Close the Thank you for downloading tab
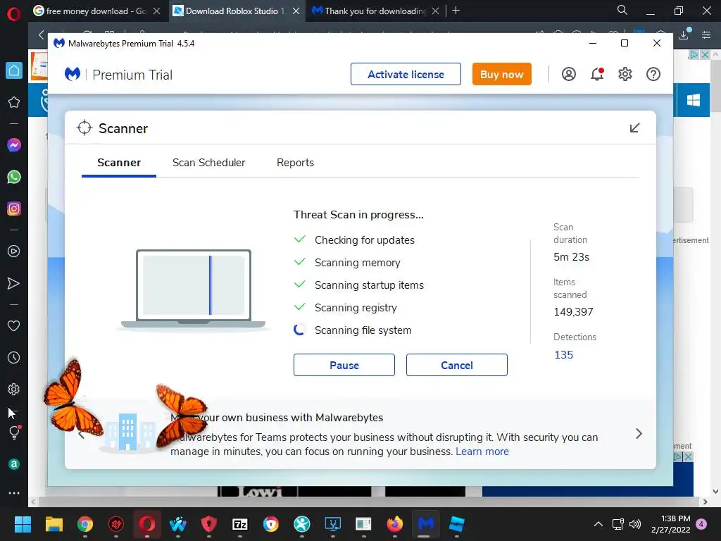Screen dimensions: 721x541 435,11
